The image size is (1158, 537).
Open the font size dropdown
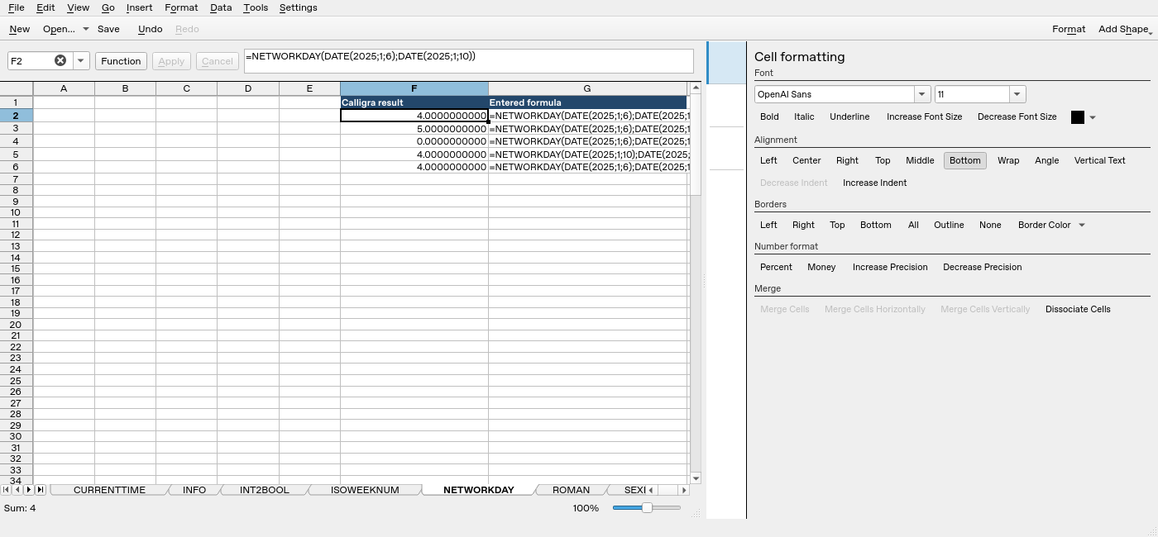point(1017,94)
